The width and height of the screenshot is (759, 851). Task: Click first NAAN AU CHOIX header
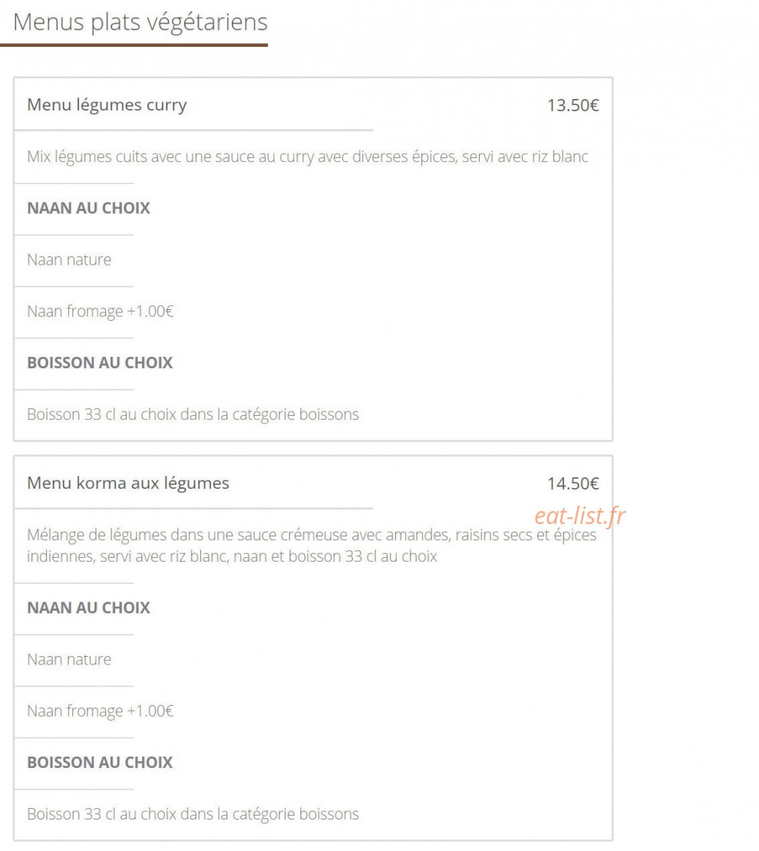(88, 208)
